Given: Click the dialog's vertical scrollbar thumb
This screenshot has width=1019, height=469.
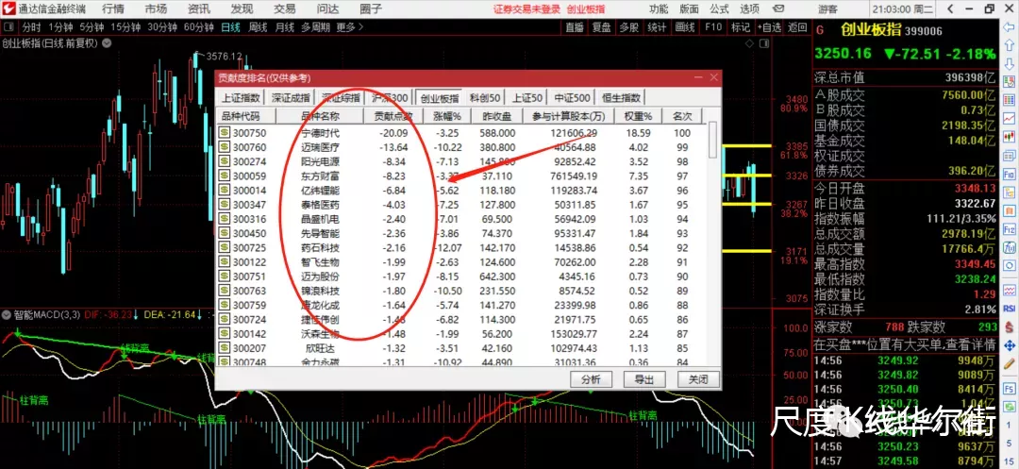Looking at the screenshot, I should (713, 141).
